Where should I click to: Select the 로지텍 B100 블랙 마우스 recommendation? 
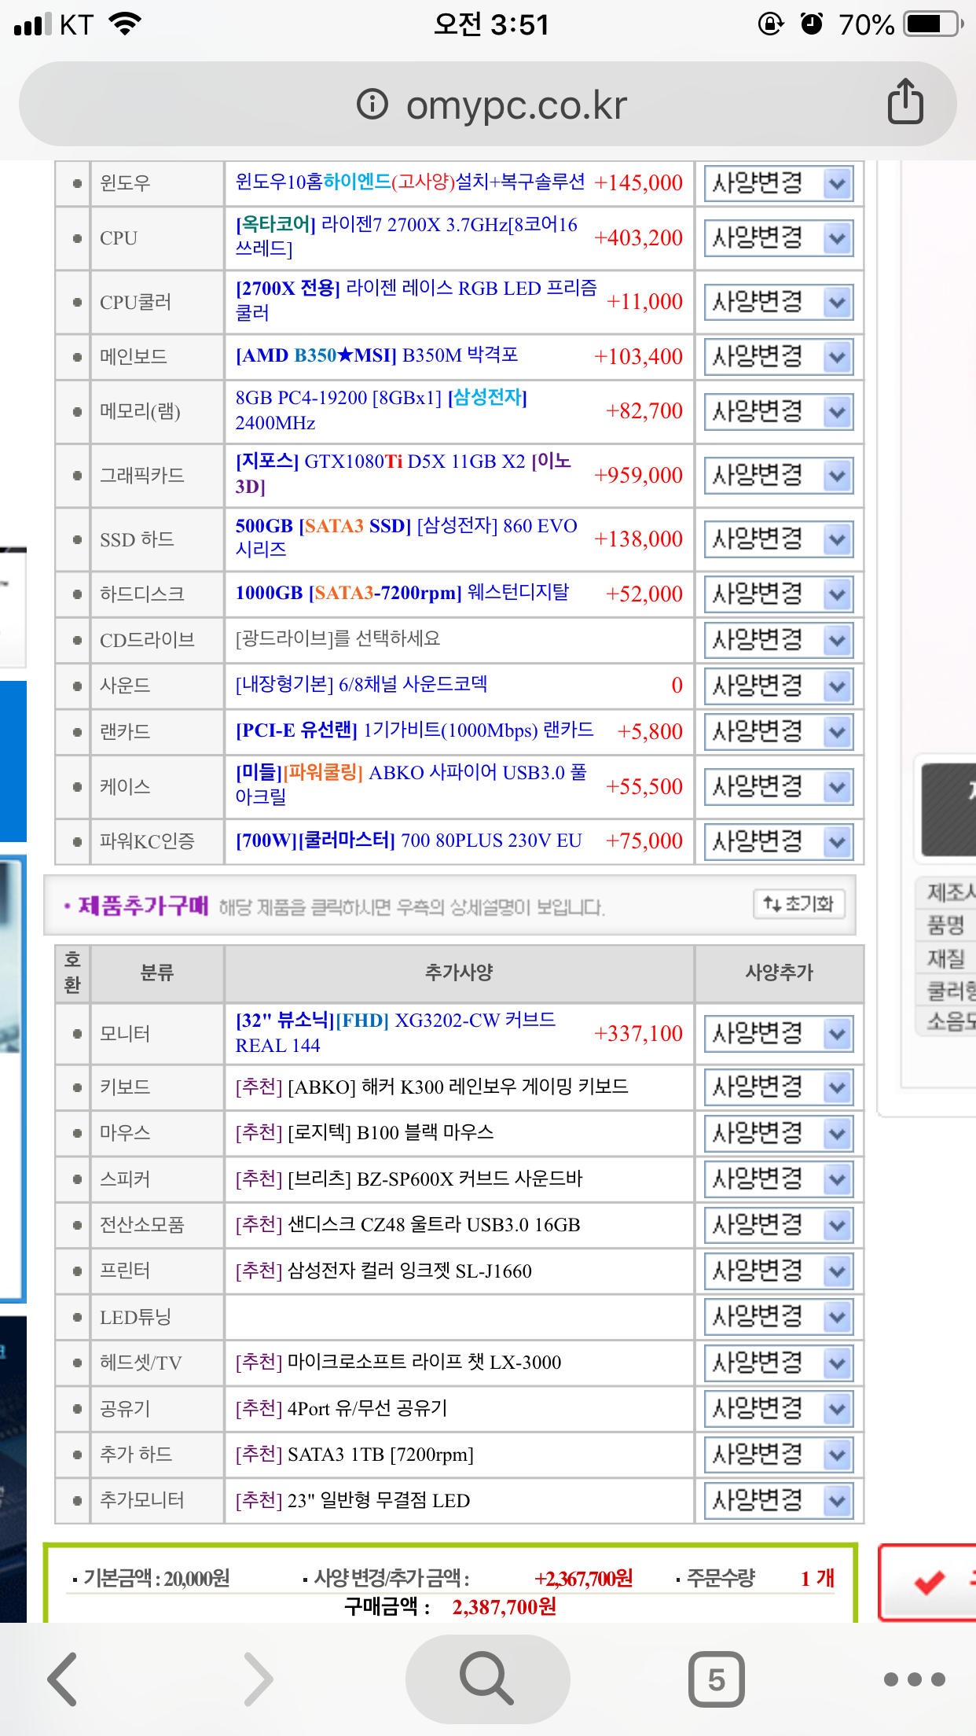pyautogui.click(x=365, y=1132)
